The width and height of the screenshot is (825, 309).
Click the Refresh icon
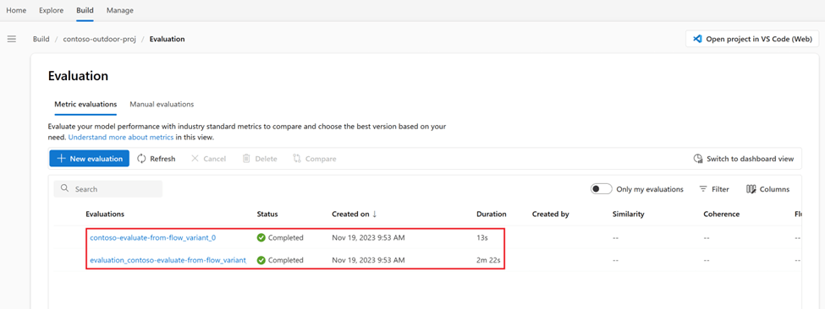click(x=141, y=159)
